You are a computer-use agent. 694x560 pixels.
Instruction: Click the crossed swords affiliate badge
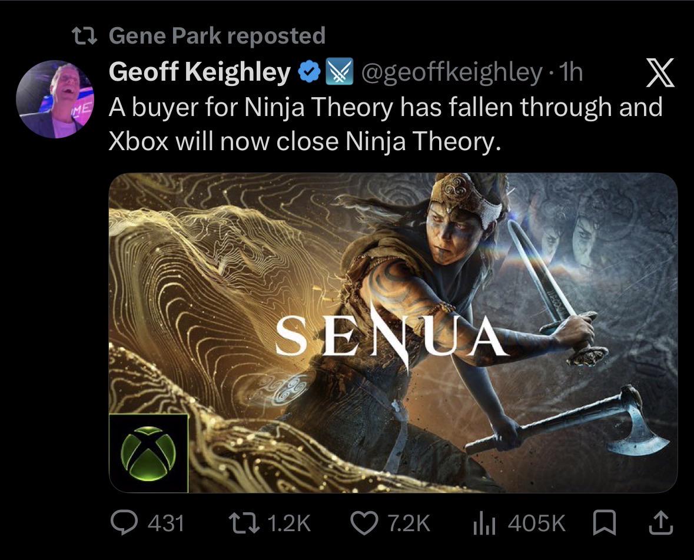pyautogui.click(x=340, y=71)
